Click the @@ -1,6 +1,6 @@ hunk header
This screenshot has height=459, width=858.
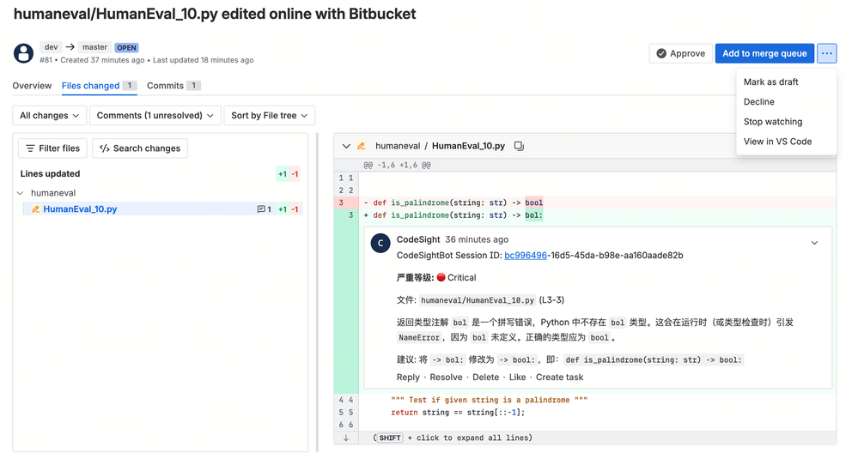[398, 165]
